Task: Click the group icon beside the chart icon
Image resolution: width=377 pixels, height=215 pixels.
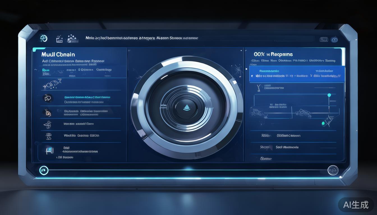Action: tap(72, 39)
